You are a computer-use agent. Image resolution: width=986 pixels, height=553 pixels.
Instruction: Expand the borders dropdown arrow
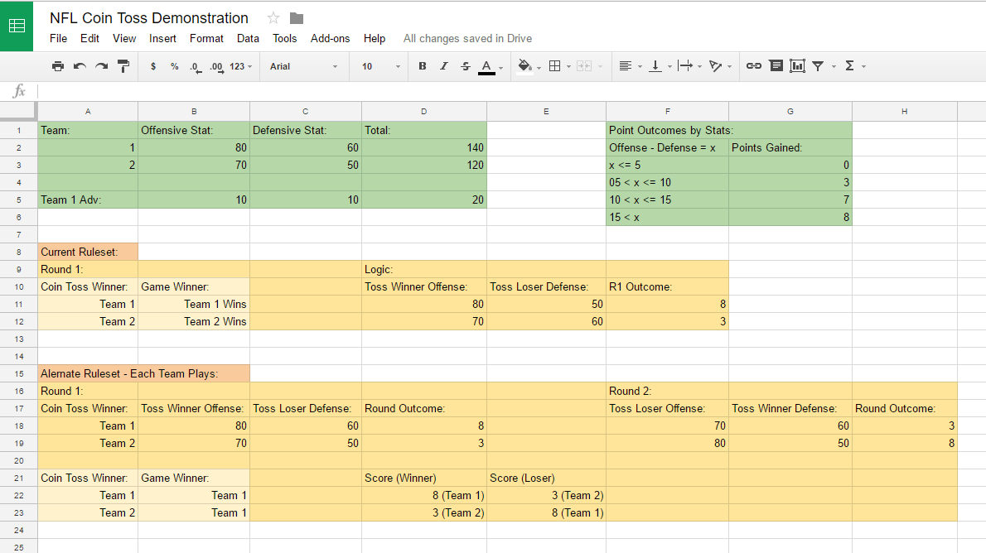coord(569,66)
